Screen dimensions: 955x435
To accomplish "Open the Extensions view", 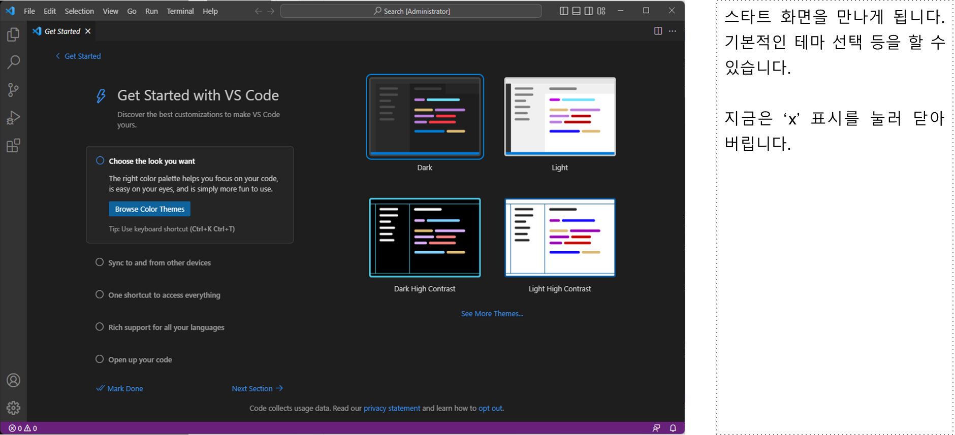I will point(13,146).
